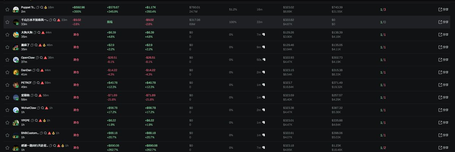Copy the Puppet Tr... token address
Screen dimensions: 455x152
38,7
